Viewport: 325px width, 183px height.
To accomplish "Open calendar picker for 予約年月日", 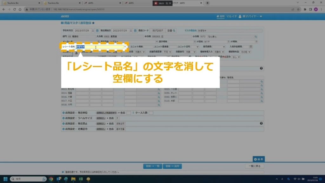I will point(97,31).
